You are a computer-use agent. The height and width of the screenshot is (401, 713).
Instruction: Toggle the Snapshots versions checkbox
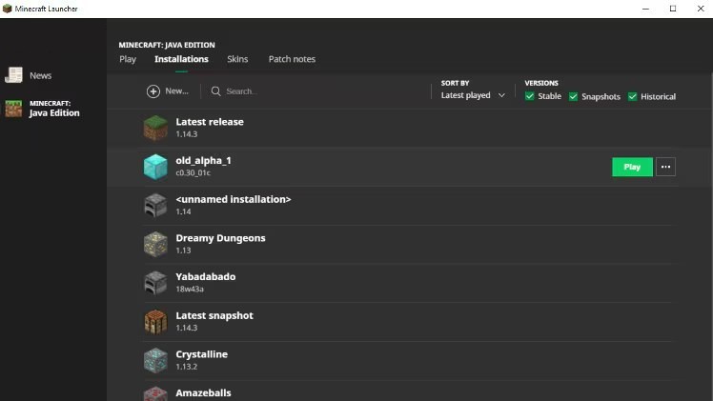tap(574, 96)
